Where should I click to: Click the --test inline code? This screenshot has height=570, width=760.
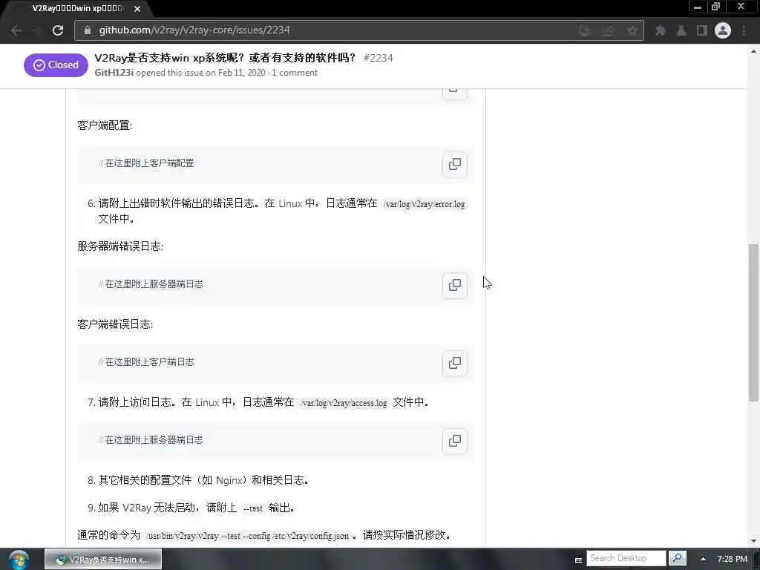252,508
